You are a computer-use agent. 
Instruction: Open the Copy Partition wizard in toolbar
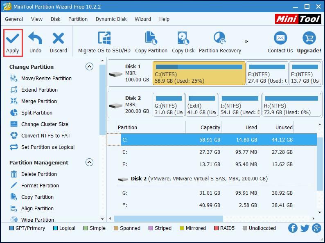151,43
